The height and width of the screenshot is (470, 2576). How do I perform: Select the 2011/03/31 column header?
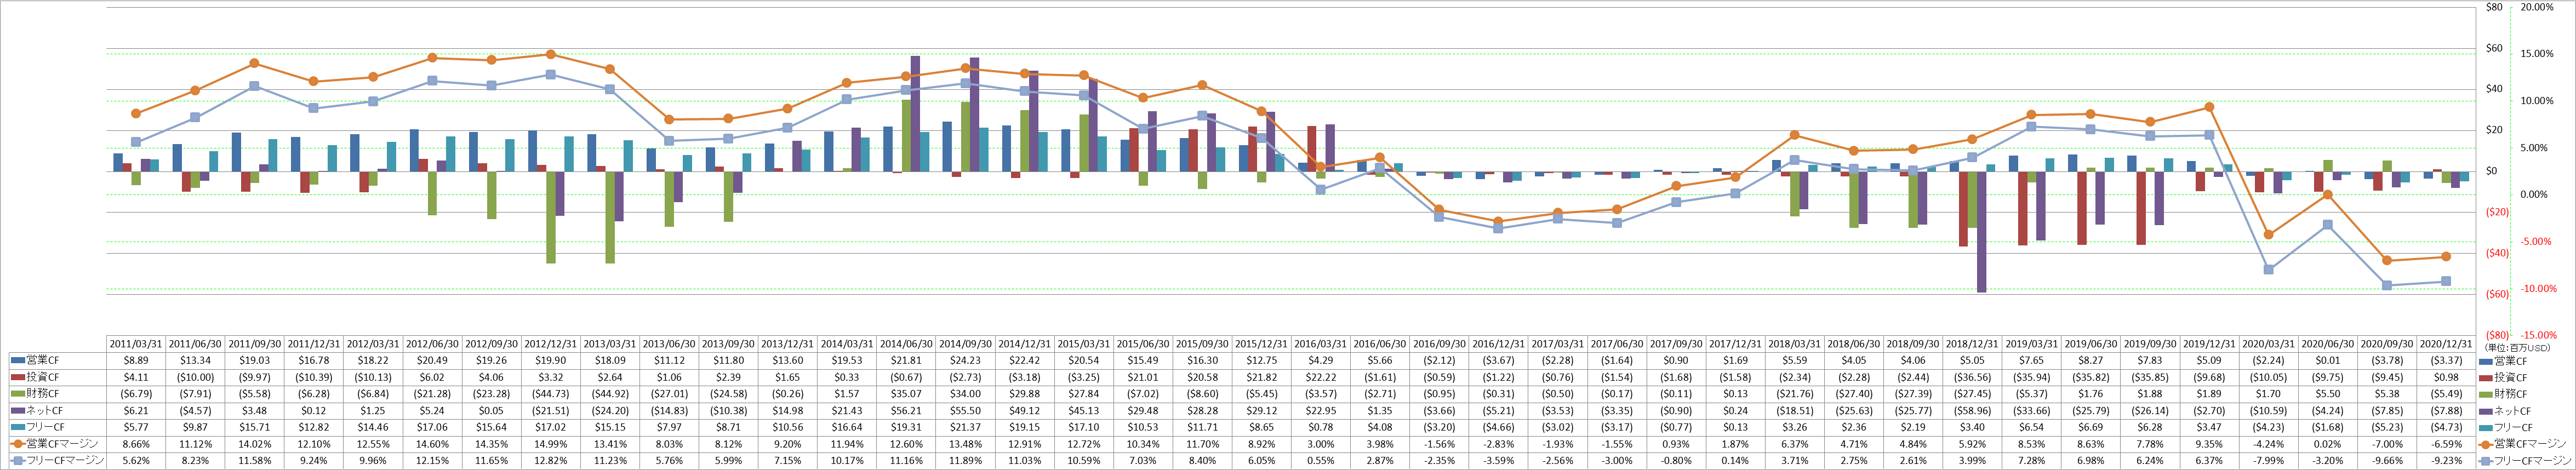136,343
